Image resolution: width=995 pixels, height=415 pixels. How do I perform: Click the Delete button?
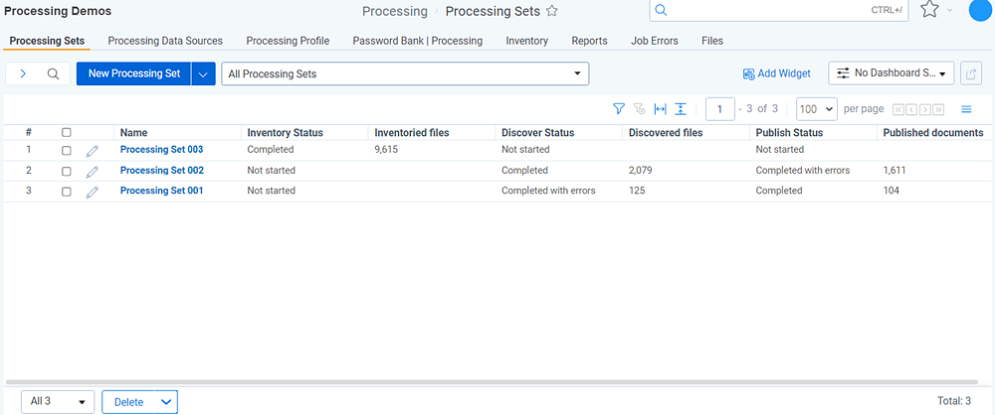point(128,402)
